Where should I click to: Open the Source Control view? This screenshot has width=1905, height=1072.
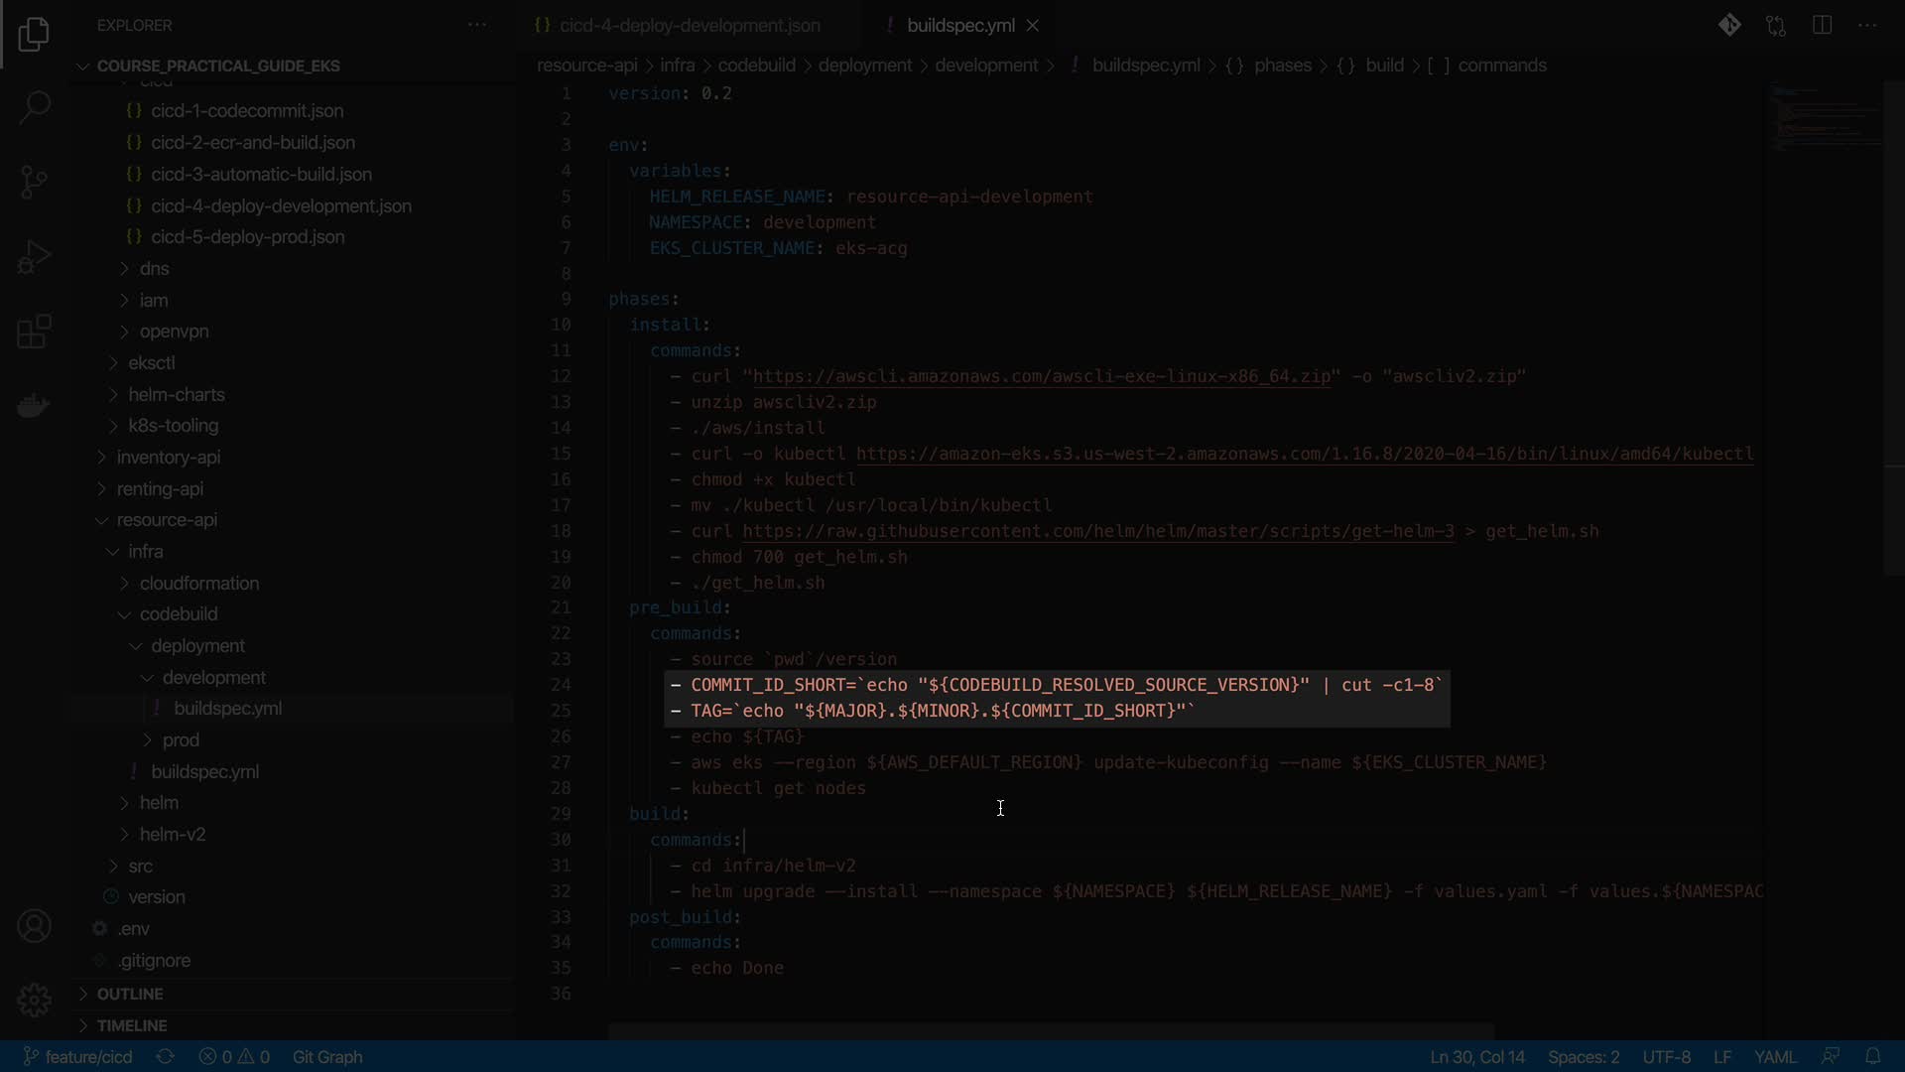pos(34,182)
